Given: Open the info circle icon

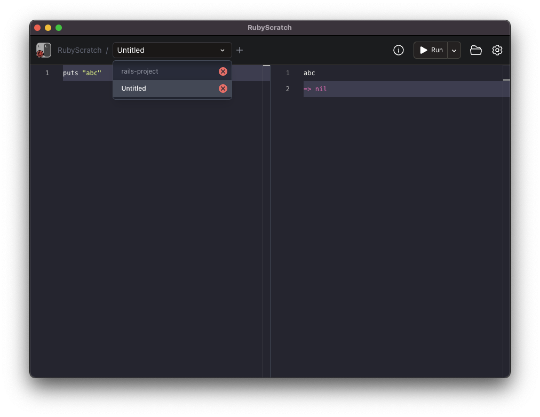Looking at the screenshot, I should pyautogui.click(x=399, y=50).
